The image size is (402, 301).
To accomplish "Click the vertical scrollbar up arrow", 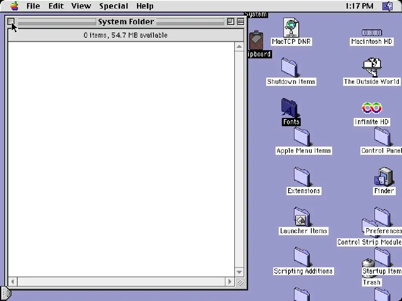I will tap(239, 47).
